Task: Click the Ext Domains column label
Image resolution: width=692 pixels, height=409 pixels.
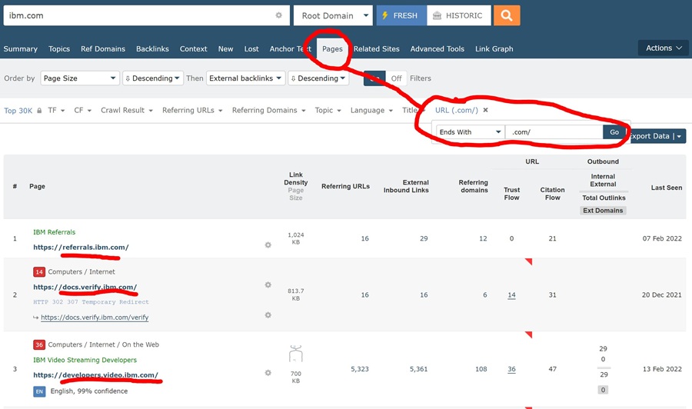Action: pos(603,211)
